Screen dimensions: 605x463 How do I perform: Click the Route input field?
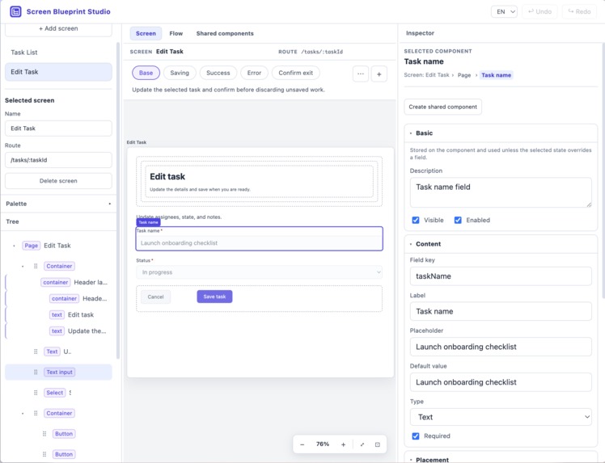point(58,160)
